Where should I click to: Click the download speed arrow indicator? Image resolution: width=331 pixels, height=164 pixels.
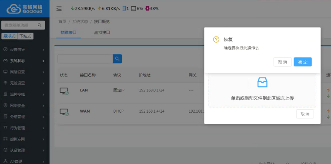pyautogui.click(x=73, y=8)
